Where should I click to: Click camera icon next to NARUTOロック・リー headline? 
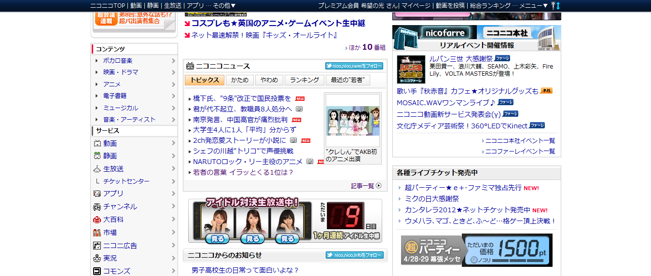310,162
